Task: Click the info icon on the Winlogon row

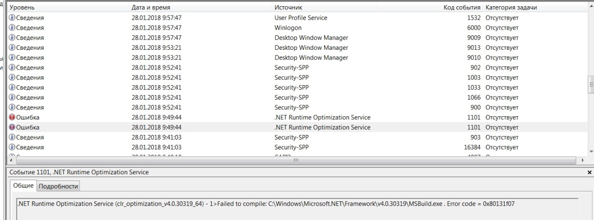Action: (x=12, y=28)
